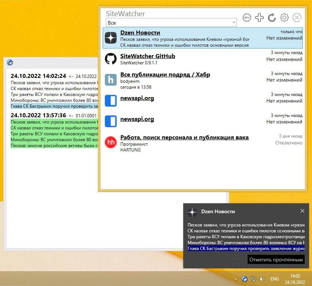Open the 'Все' category filter dropdown
The height and width of the screenshot is (286, 312).
(x=171, y=23)
